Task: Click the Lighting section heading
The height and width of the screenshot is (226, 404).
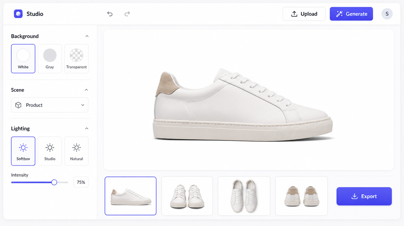Action: click(x=20, y=129)
